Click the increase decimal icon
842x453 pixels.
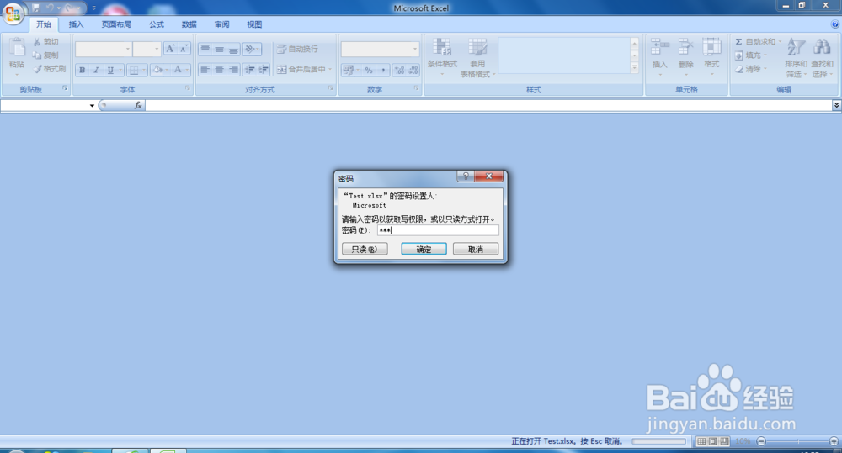(x=399, y=70)
